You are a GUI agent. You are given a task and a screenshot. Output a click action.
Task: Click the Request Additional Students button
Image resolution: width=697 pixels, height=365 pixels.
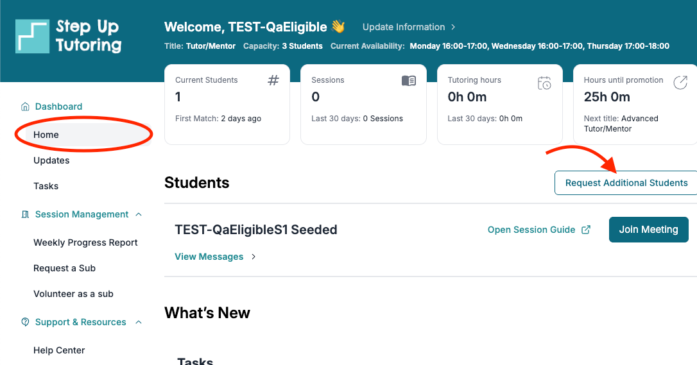626,183
